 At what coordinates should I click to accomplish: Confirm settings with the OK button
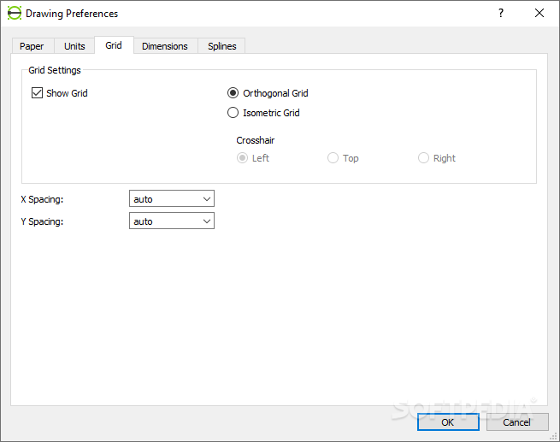click(x=448, y=422)
